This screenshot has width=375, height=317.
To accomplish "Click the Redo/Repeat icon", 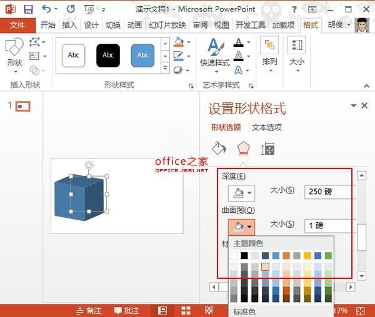I will tap(71, 9).
